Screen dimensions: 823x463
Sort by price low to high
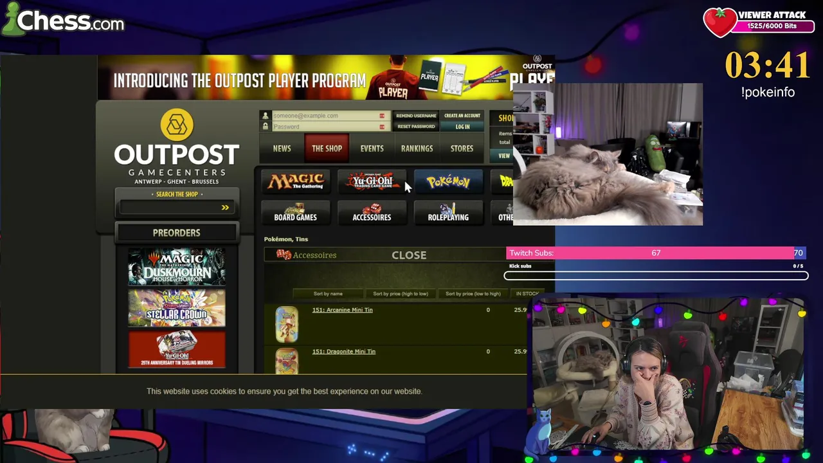pyautogui.click(x=473, y=294)
